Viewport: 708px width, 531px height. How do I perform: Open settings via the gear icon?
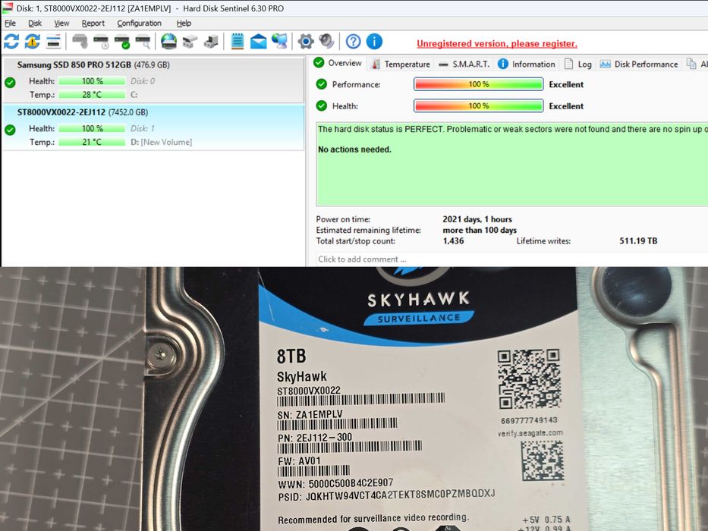(306, 42)
